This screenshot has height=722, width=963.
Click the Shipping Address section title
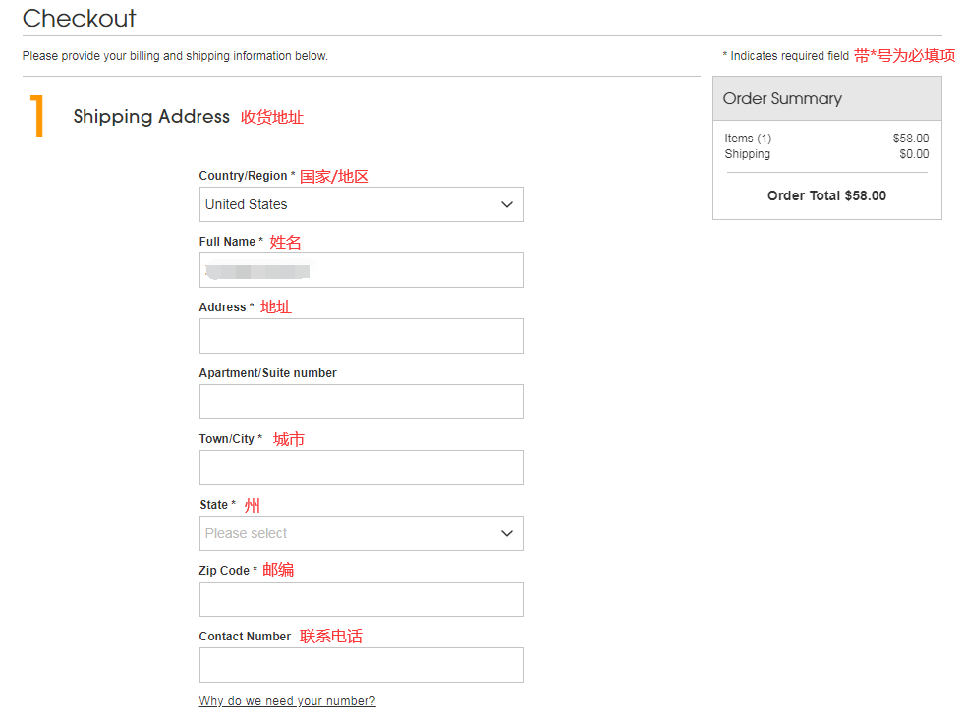click(x=151, y=117)
